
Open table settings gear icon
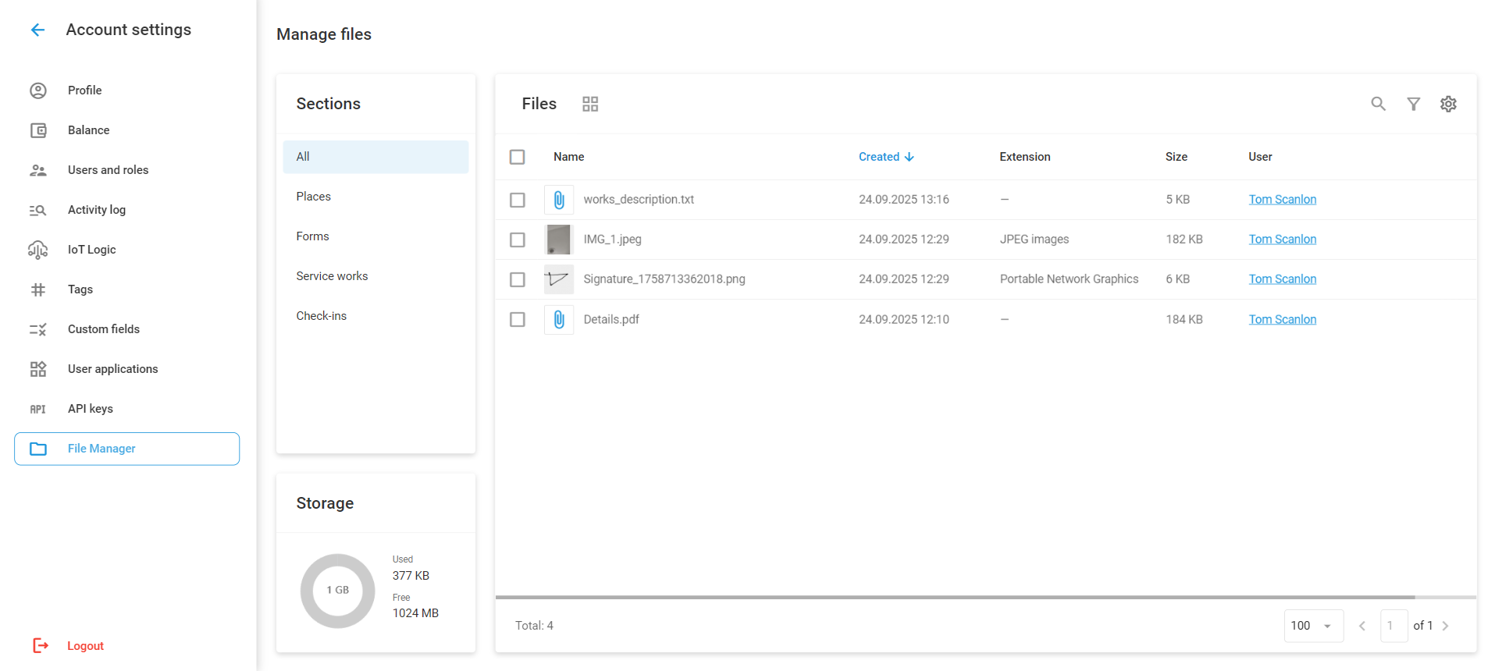(x=1448, y=104)
